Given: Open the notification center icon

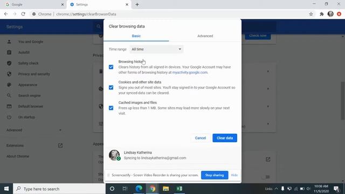Looking at the screenshot, I should pyautogui.click(x=336, y=189).
